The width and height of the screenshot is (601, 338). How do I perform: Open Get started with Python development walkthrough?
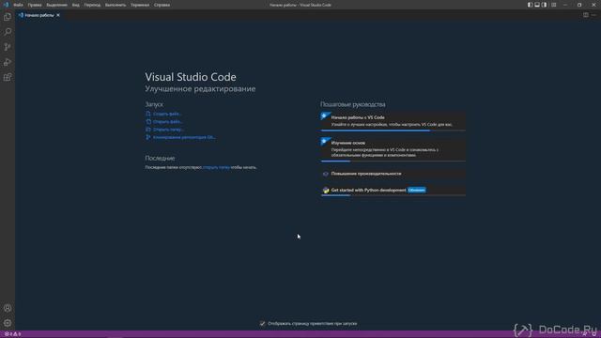click(x=393, y=190)
